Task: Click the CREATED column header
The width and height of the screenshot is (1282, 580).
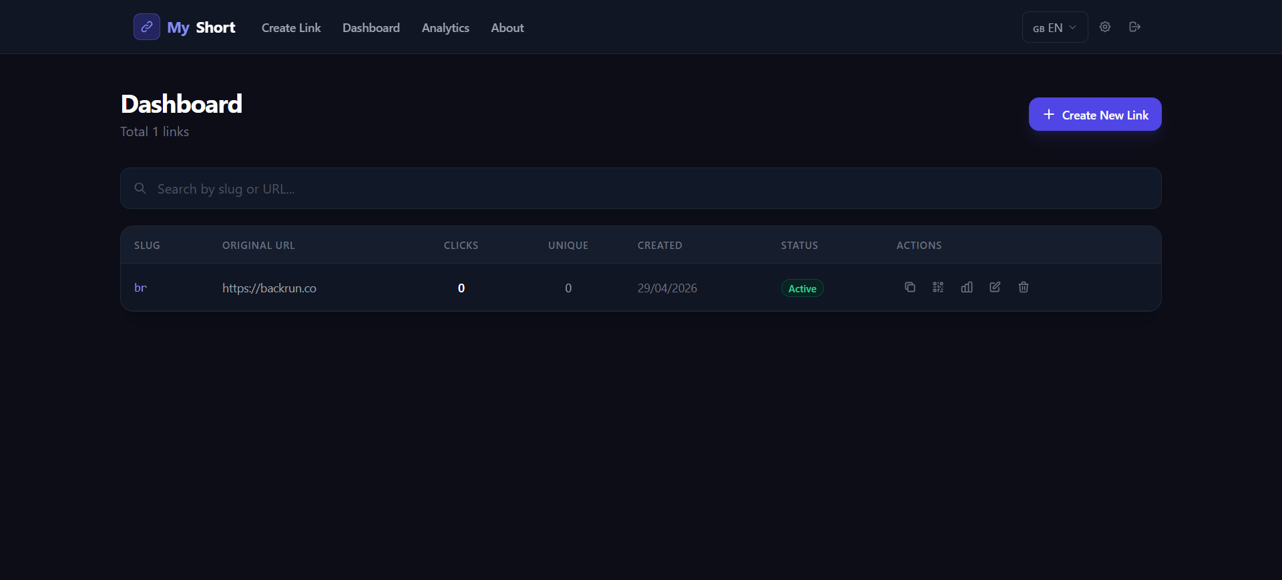Action: pos(660,245)
